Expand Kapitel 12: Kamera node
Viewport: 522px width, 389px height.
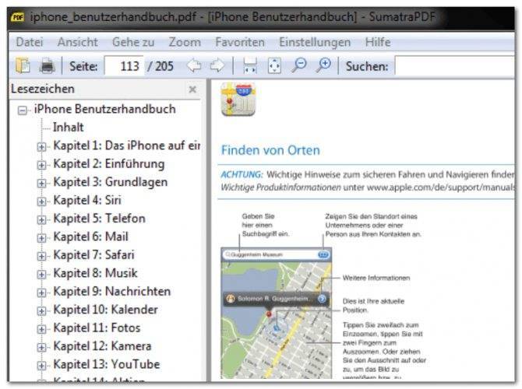(x=41, y=348)
